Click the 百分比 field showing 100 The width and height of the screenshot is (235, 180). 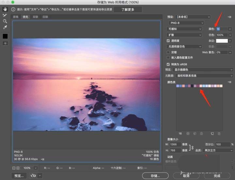coord(223,144)
